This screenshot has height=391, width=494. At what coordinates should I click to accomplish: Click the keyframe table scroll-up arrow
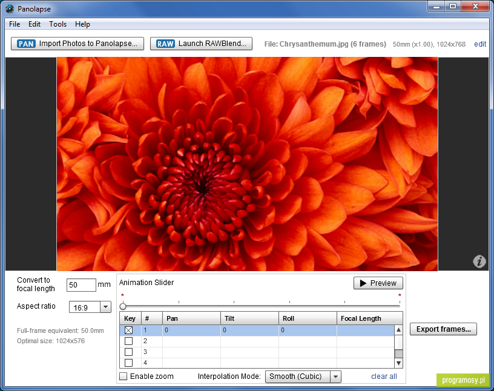click(398, 330)
